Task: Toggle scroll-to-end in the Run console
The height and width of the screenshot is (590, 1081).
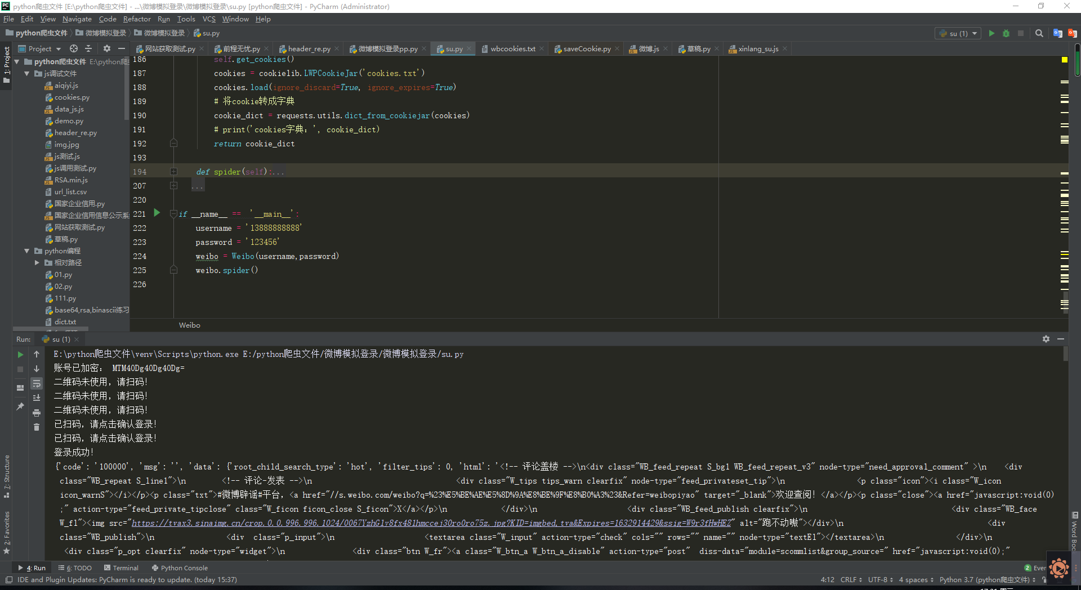Action: [37, 398]
